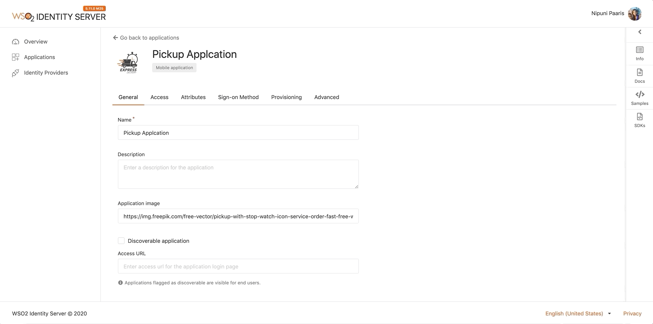Screen dimensions: 653x324
Task: Switch to the General tab
Action: coord(128,97)
